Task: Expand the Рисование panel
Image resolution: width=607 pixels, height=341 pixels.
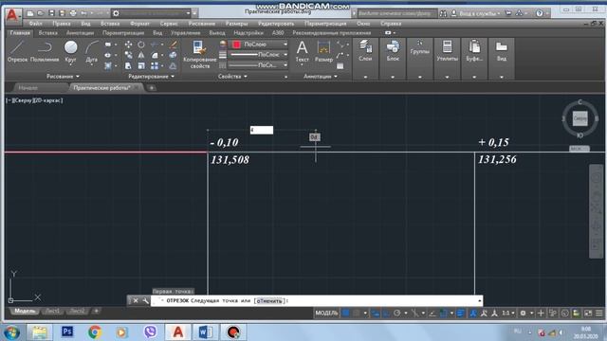Action: (63, 76)
